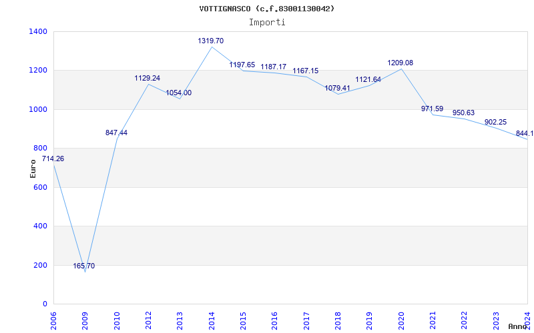Viewport: 534px width, 333px height.
Task: Click the Euro axis label
Action: click(33, 168)
